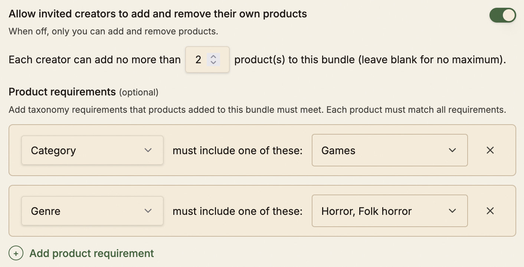The image size is (524, 267).
Task: Turn off the invited creators products switch
Action: click(502, 16)
